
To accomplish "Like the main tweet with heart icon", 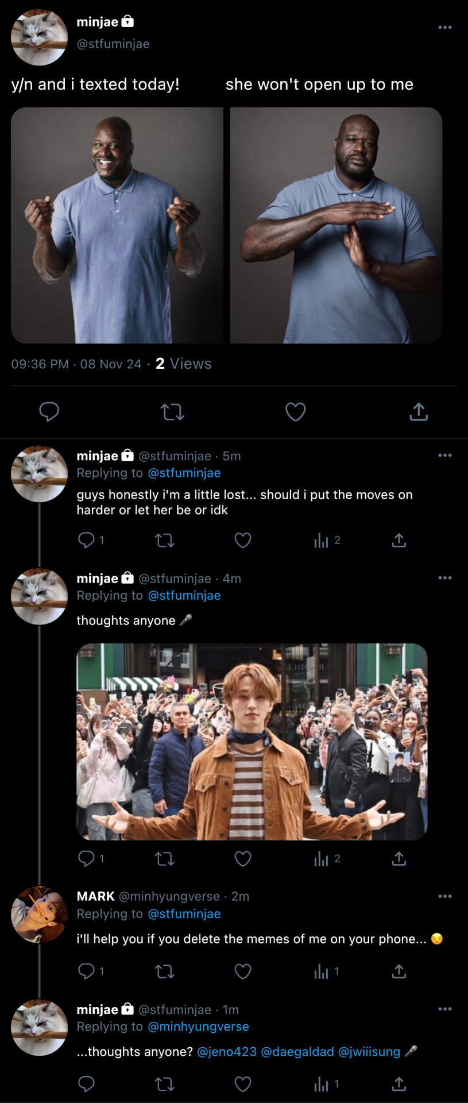I will coord(295,411).
